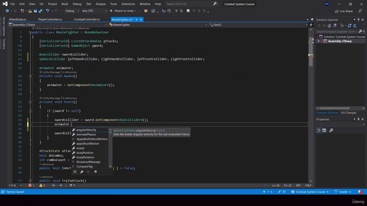Collapse the Start() method outline
This screenshot has height=206, width=367.
tap(30, 102)
